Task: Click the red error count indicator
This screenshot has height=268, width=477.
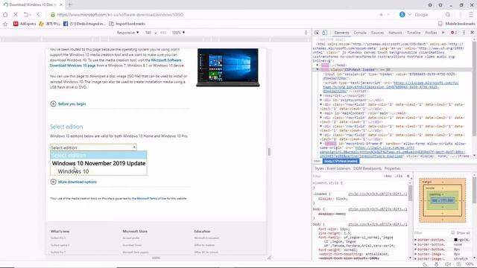Action: coord(454,33)
